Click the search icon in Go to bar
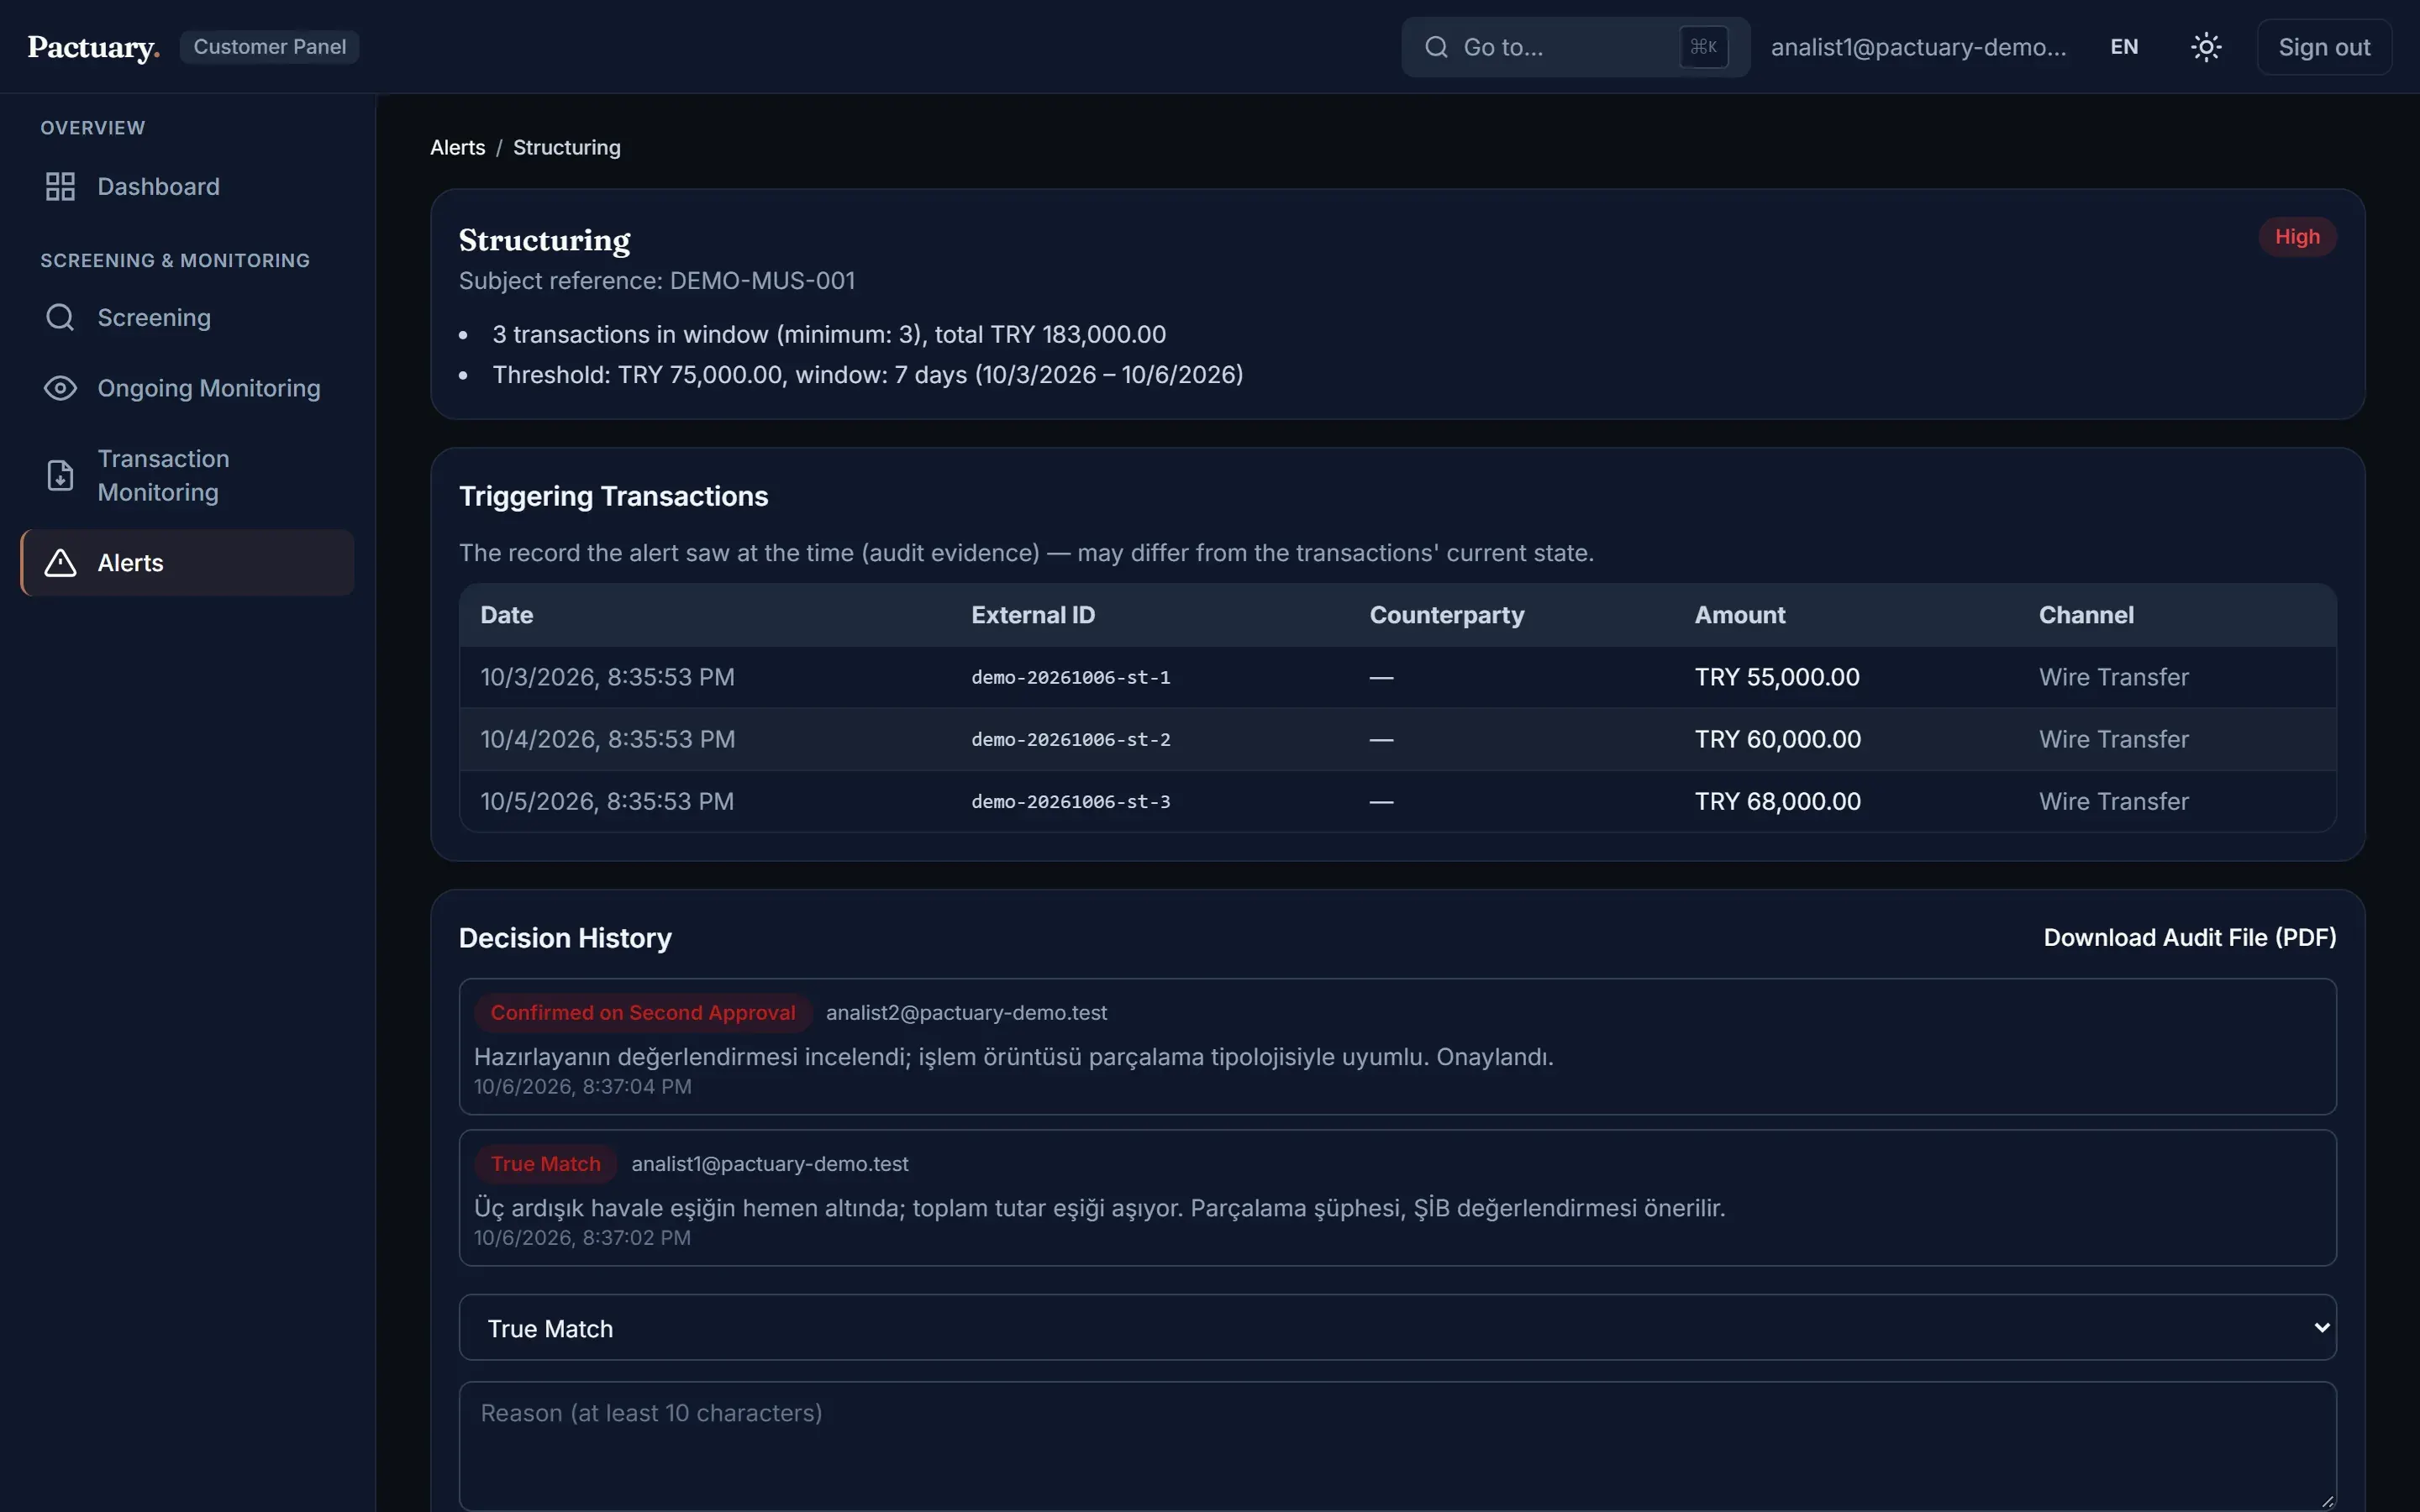2420x1512 pixels. tap(1436, 47)
